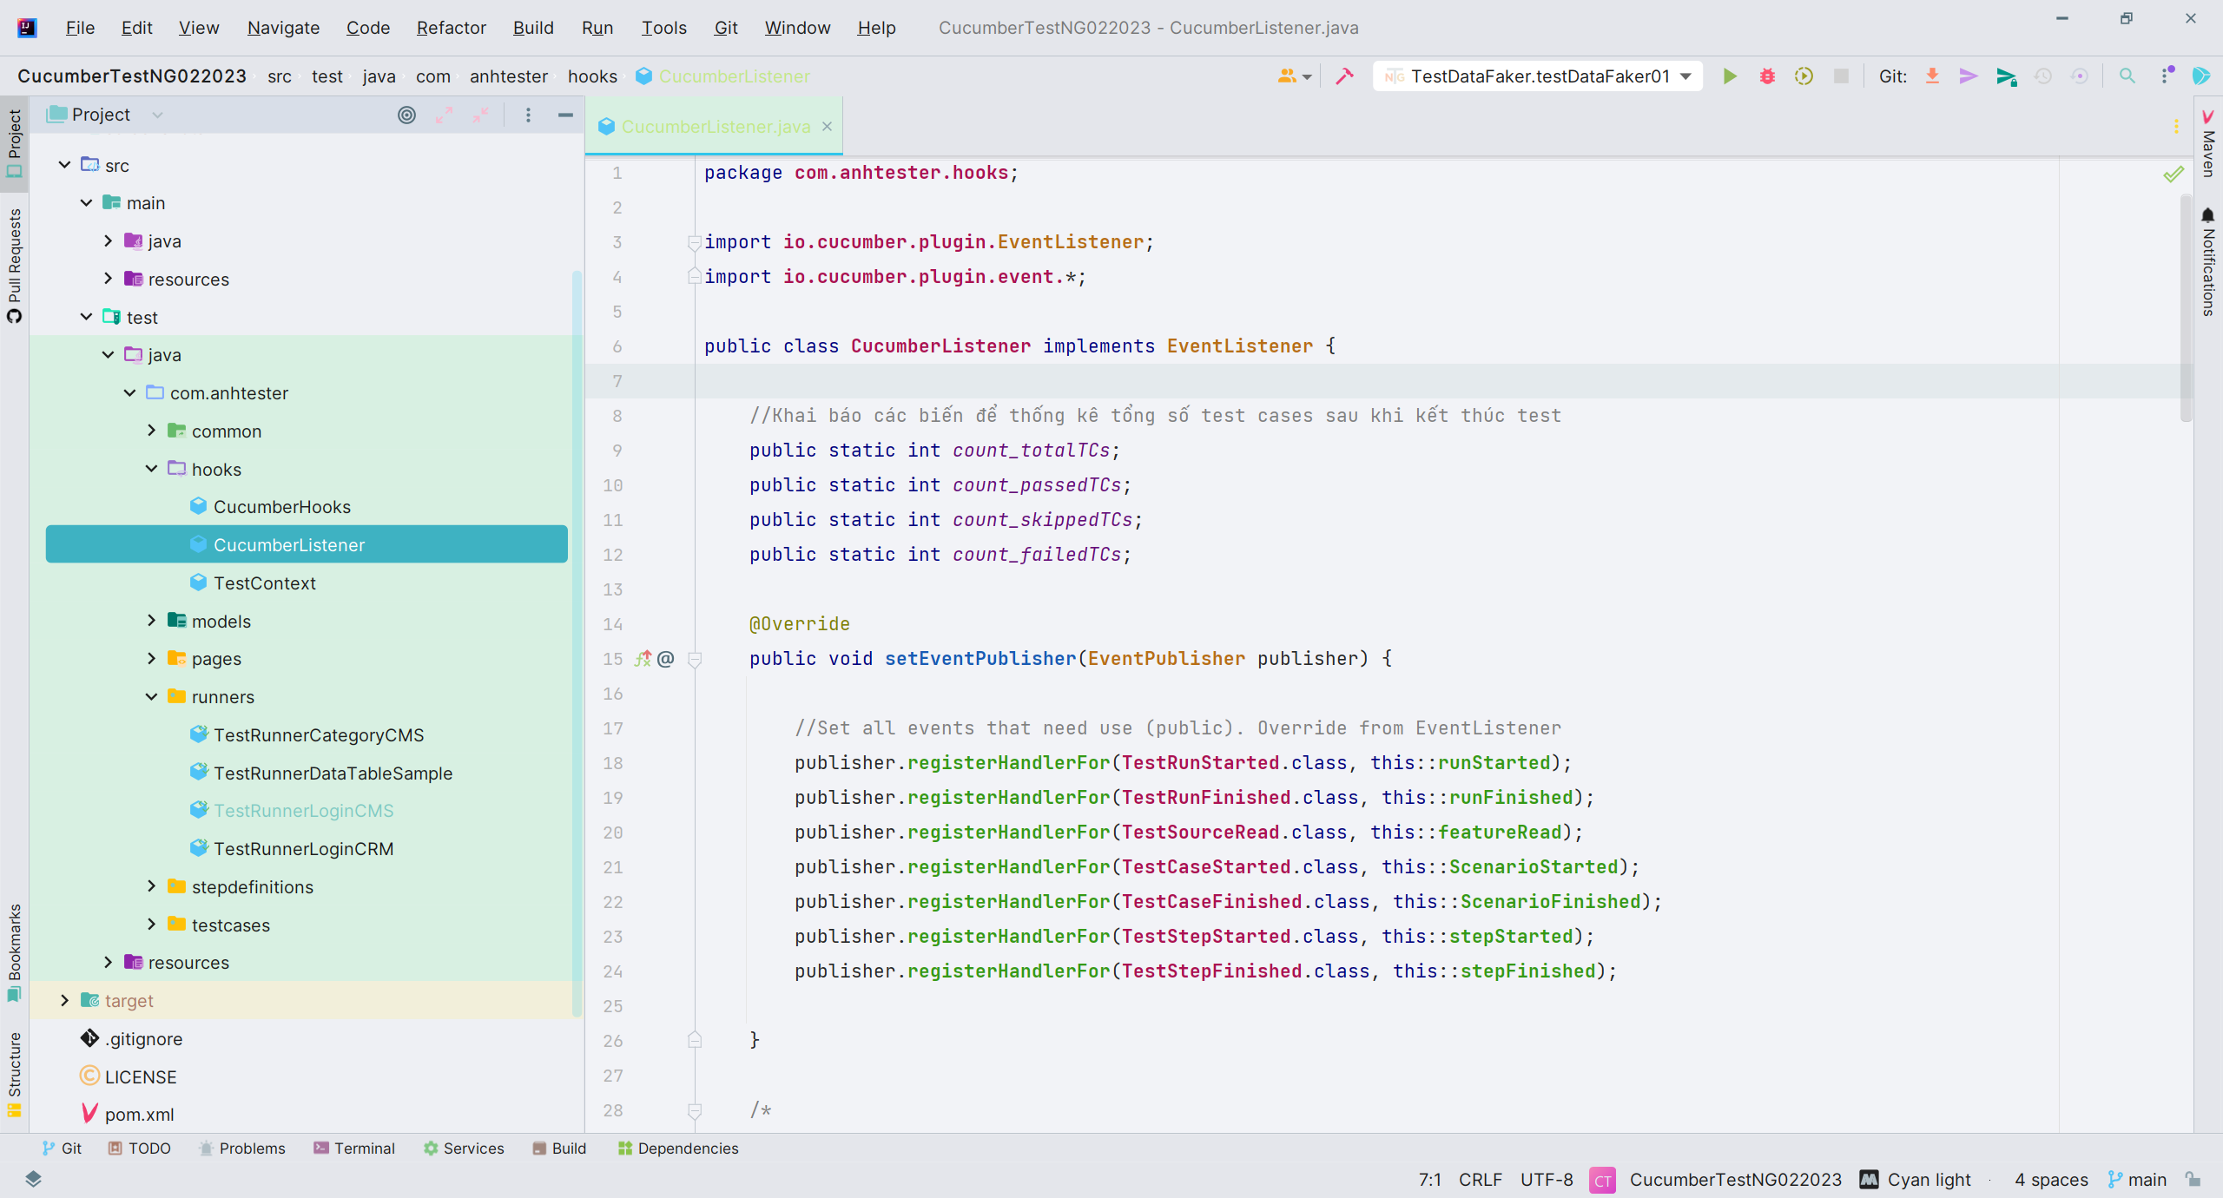The width and height of the screenshot is (2223, 1198).
Task: Toggle the fold marker on line 28 comment
Action: (694, 1111)
